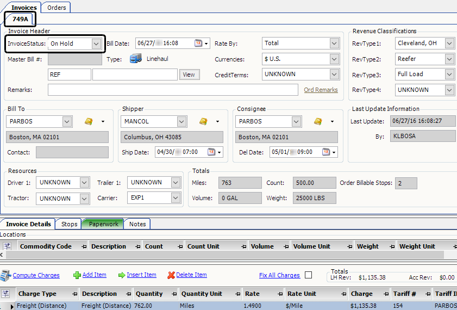Select row indicator arrow for Freight row
457x310 pixels.
(12, 306)
